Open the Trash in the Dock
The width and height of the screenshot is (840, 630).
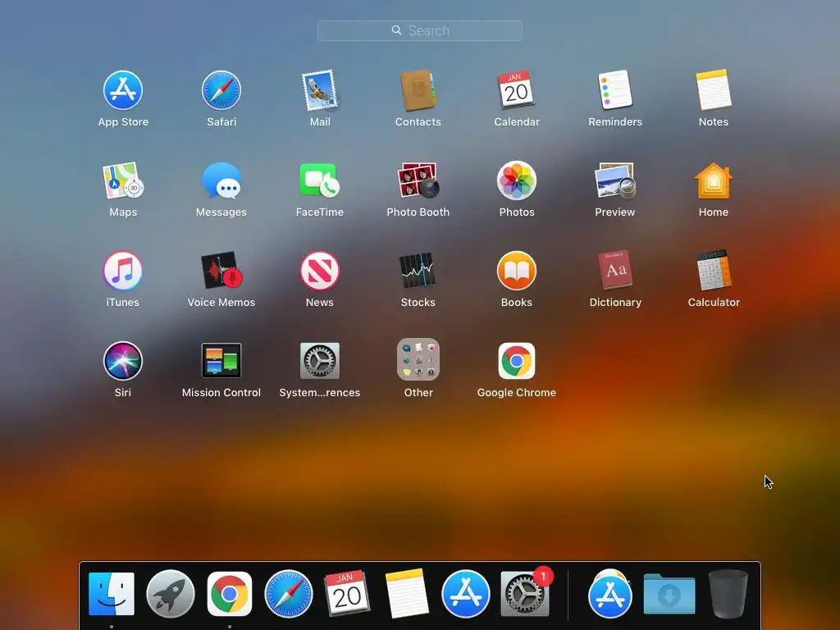pos(728,594)
